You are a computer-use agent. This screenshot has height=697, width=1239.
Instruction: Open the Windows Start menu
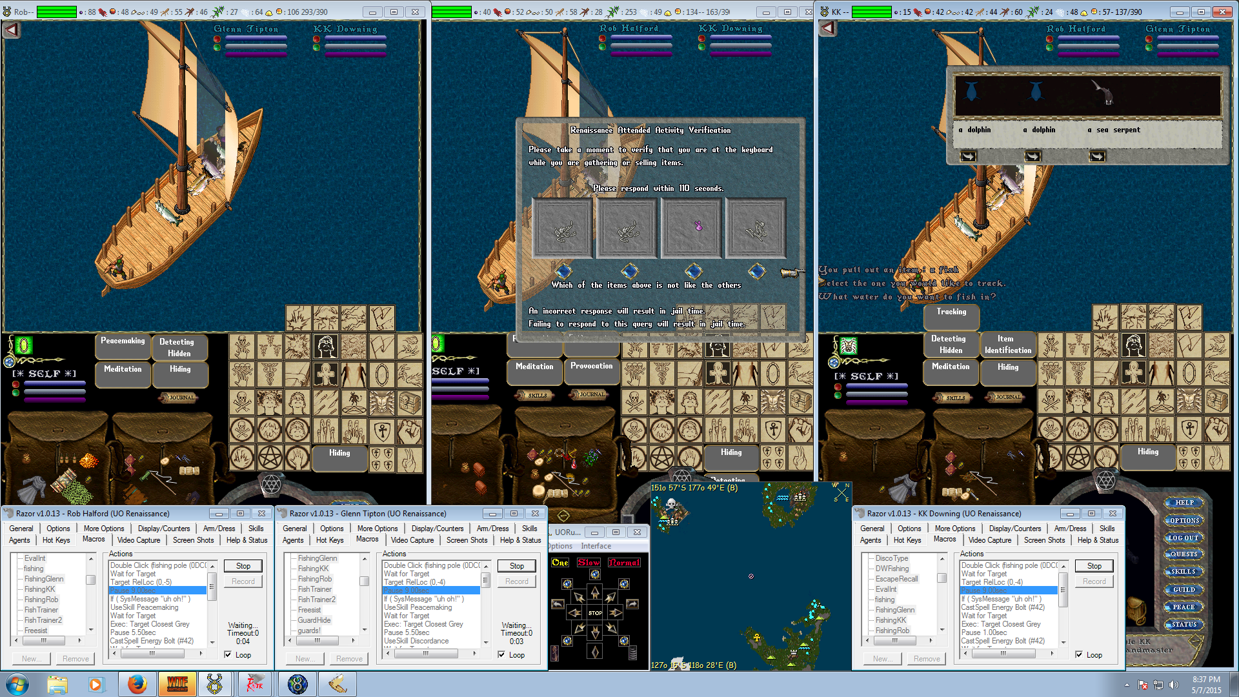click(17, 684)
